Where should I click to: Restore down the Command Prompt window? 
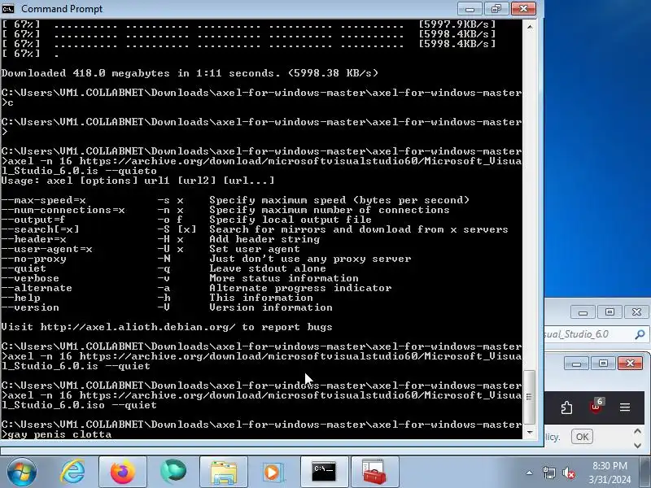point(496,9)
